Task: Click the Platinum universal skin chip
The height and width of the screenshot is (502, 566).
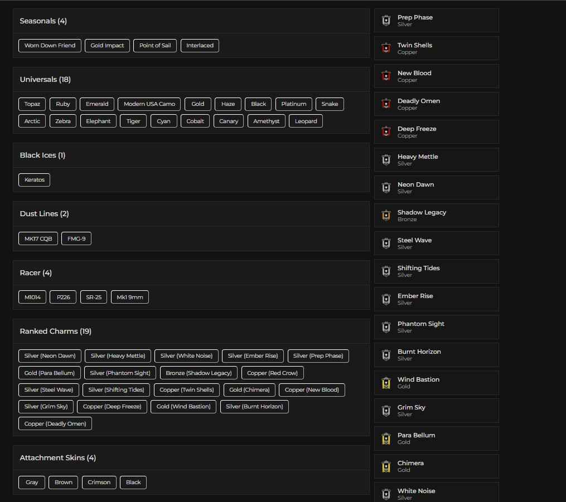Action: point(294,104)
